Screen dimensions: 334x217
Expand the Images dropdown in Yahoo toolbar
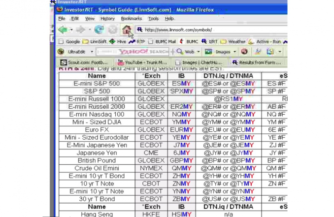(234, 52)
